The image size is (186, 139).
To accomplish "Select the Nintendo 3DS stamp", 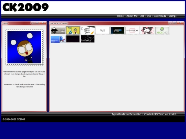I will (x=132, y=31).
